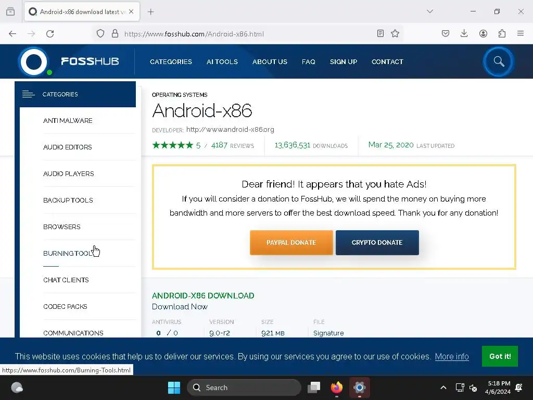533x400 pixels.
Task: Click the browser forward arrow
Action: (31, 34)
